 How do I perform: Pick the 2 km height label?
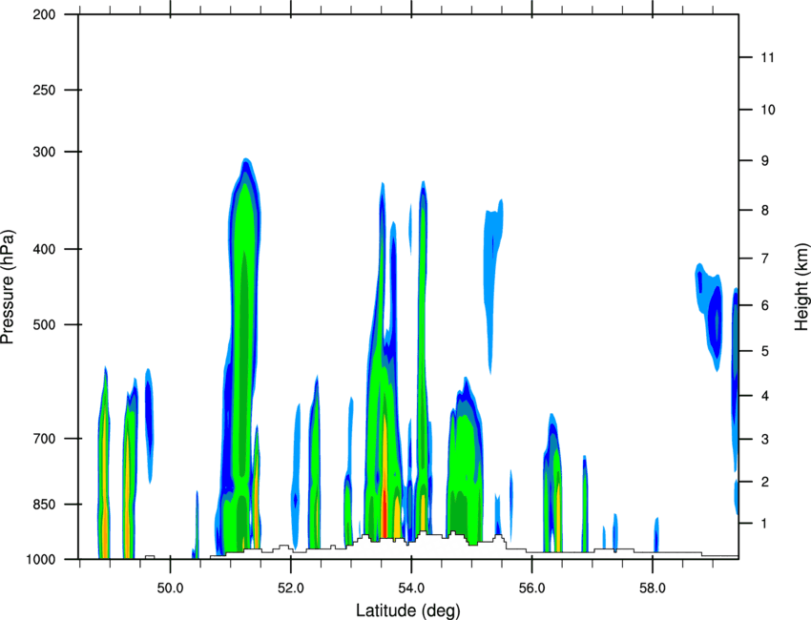click(x=765, y=482)
